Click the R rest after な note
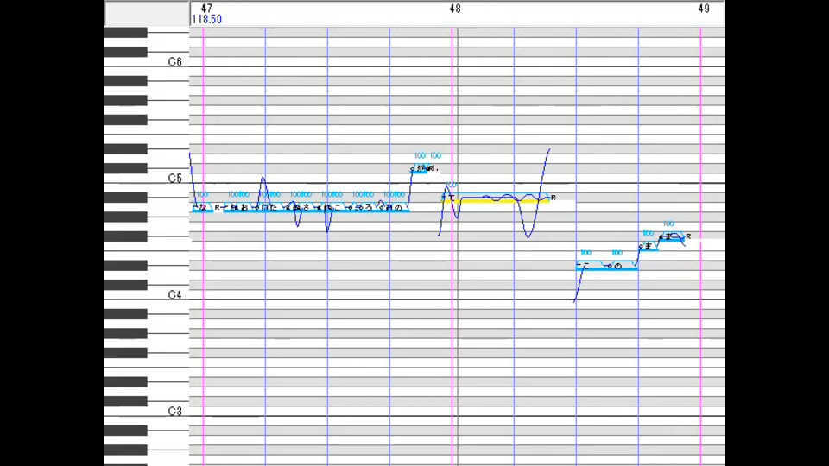Image resolution: width=829 pixels, height=466 pixels. click(218, 208)
